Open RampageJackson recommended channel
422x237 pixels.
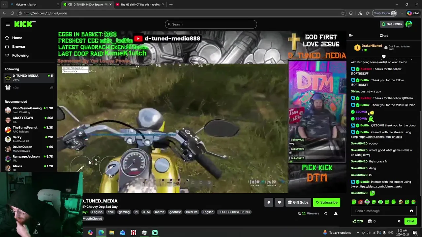click(x=29, y=158)
